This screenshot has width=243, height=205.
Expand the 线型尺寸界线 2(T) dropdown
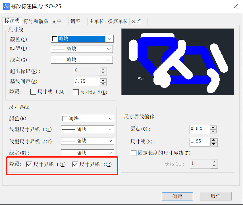point(110,141)
